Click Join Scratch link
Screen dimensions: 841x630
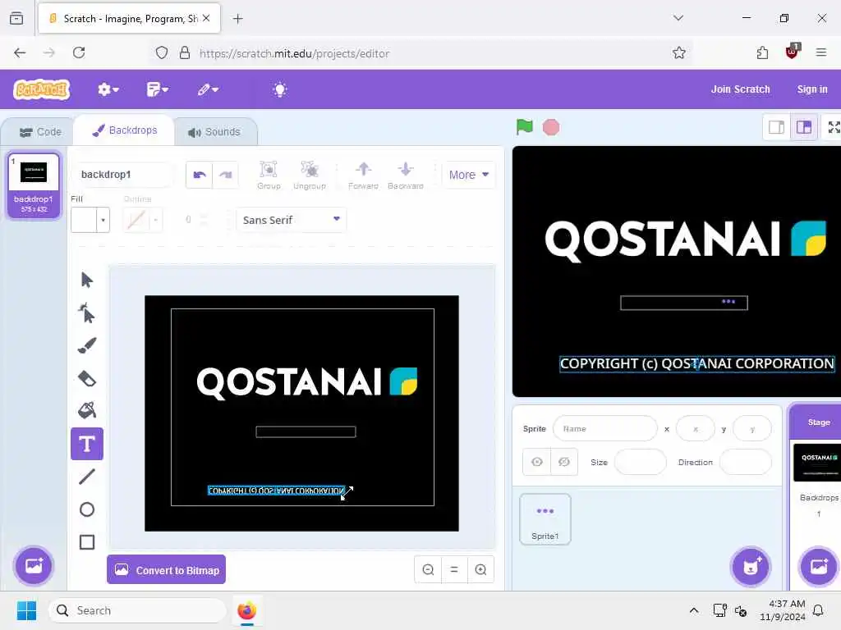pyautogui.click(x=740, y=89)
